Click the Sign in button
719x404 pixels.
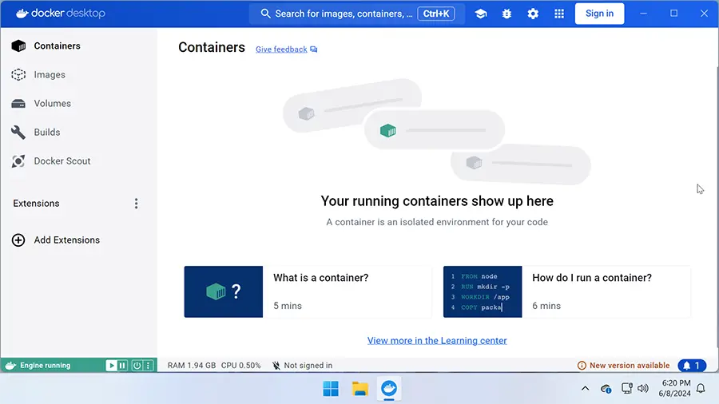[x=599, y=14]
